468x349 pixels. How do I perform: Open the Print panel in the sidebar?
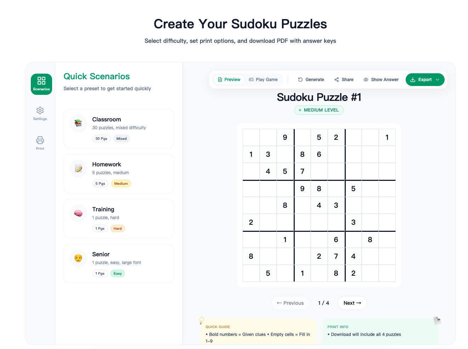click(x=40, y=143)
